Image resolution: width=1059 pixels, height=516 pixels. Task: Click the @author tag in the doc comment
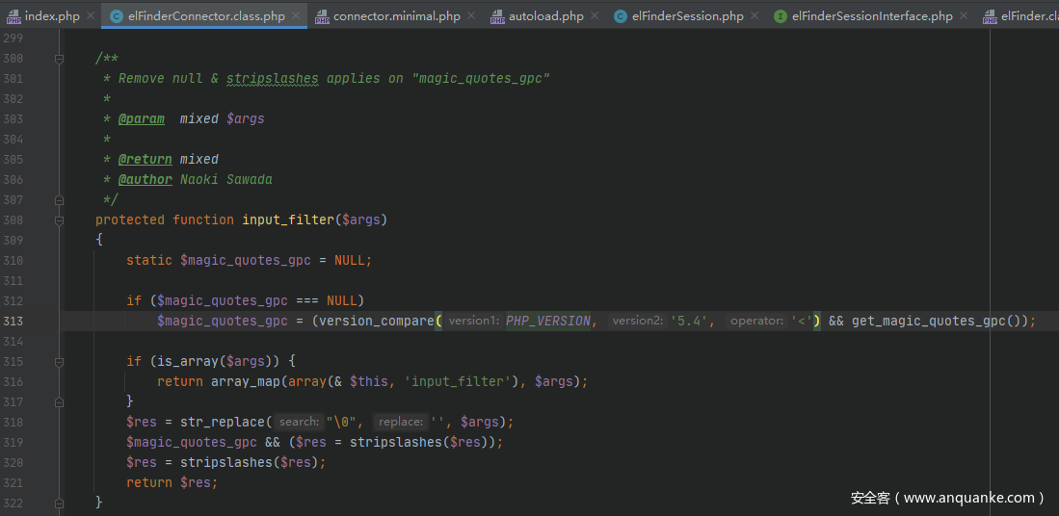pyautogui.click(x=145, y=180)
